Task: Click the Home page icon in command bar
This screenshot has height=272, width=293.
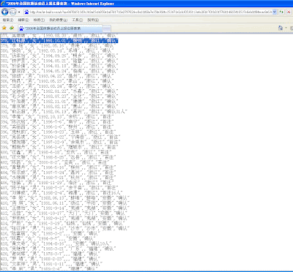Action: [x=281, y=29]
